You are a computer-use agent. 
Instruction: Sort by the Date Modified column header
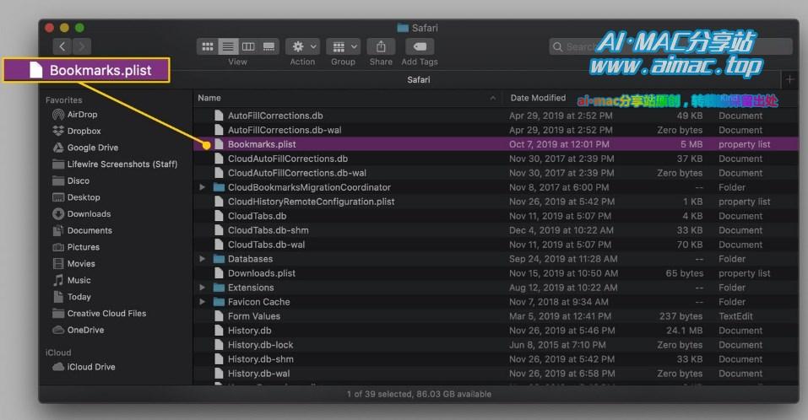click(x=538, y=98)
